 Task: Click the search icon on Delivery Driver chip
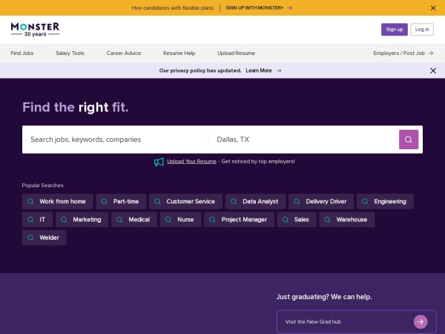click(297, 201)
